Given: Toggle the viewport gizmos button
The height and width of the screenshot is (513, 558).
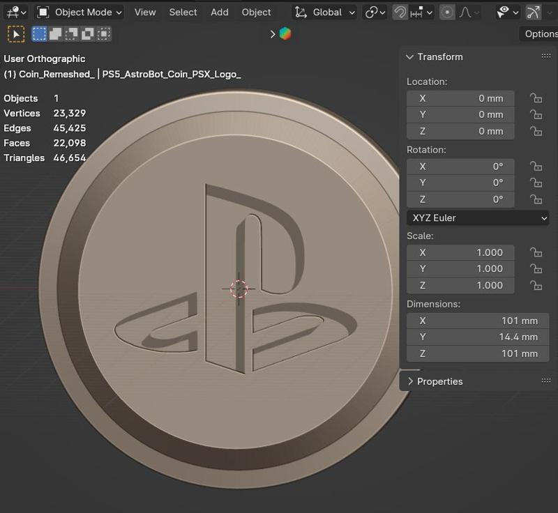Looking at the screenshot, I should [x=533, y=13].
